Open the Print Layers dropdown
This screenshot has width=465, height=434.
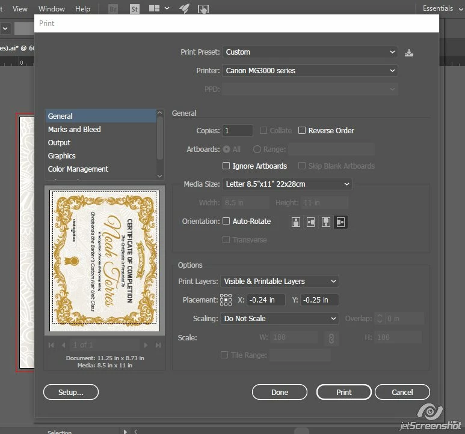(x=280, y=282)
